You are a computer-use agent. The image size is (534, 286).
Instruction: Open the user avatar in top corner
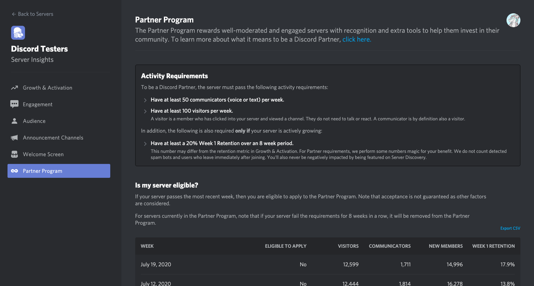point(513,20)
